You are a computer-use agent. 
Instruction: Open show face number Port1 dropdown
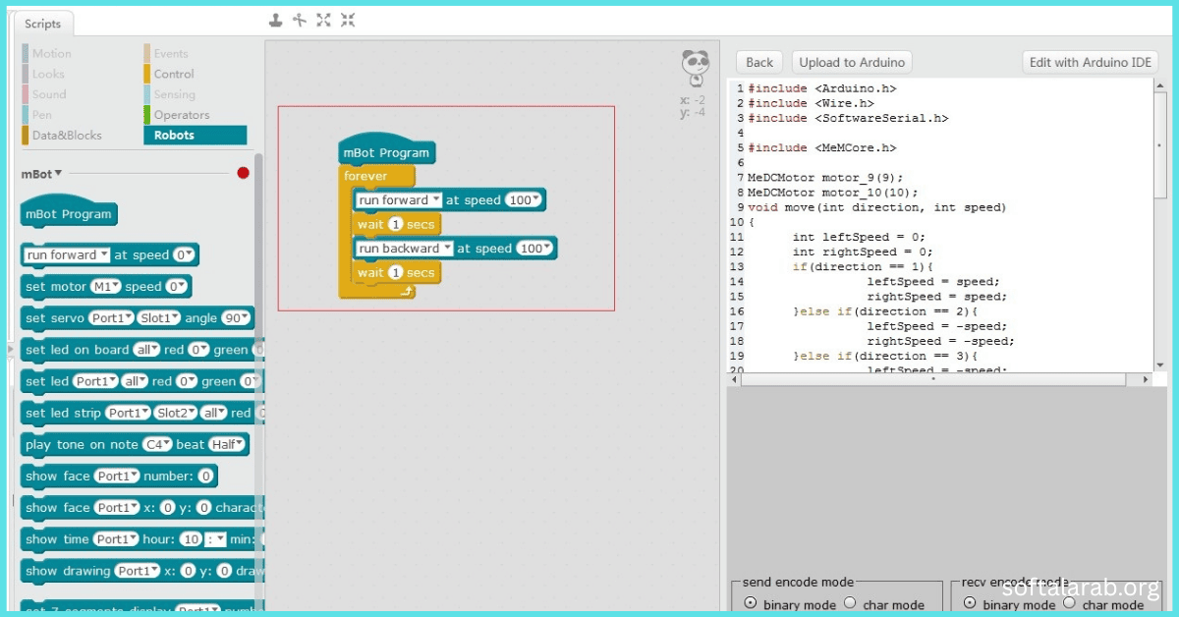click(117, 477)
